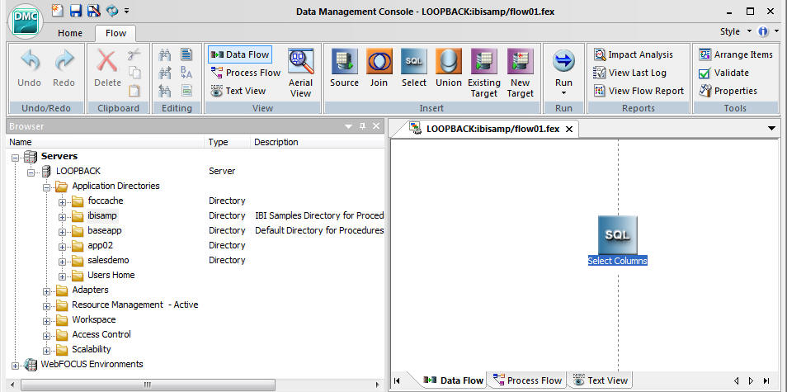
Task: Expand WebFOCUS Environments node
Action: pyautogui.click(x=15, y=366)
